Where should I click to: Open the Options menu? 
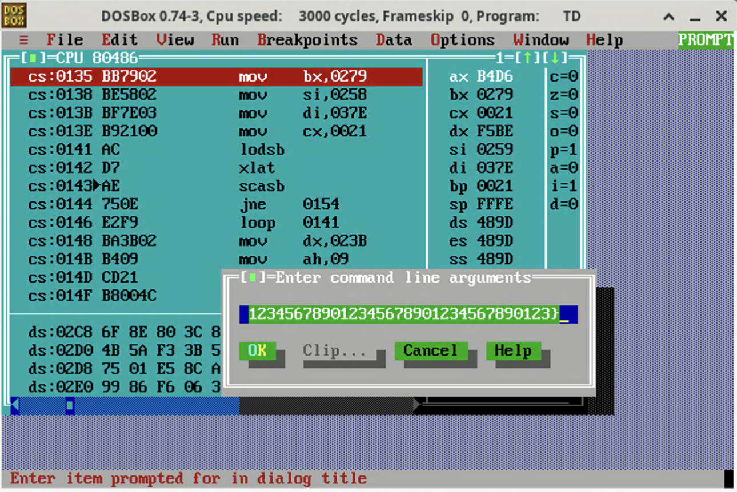[463, 40]
